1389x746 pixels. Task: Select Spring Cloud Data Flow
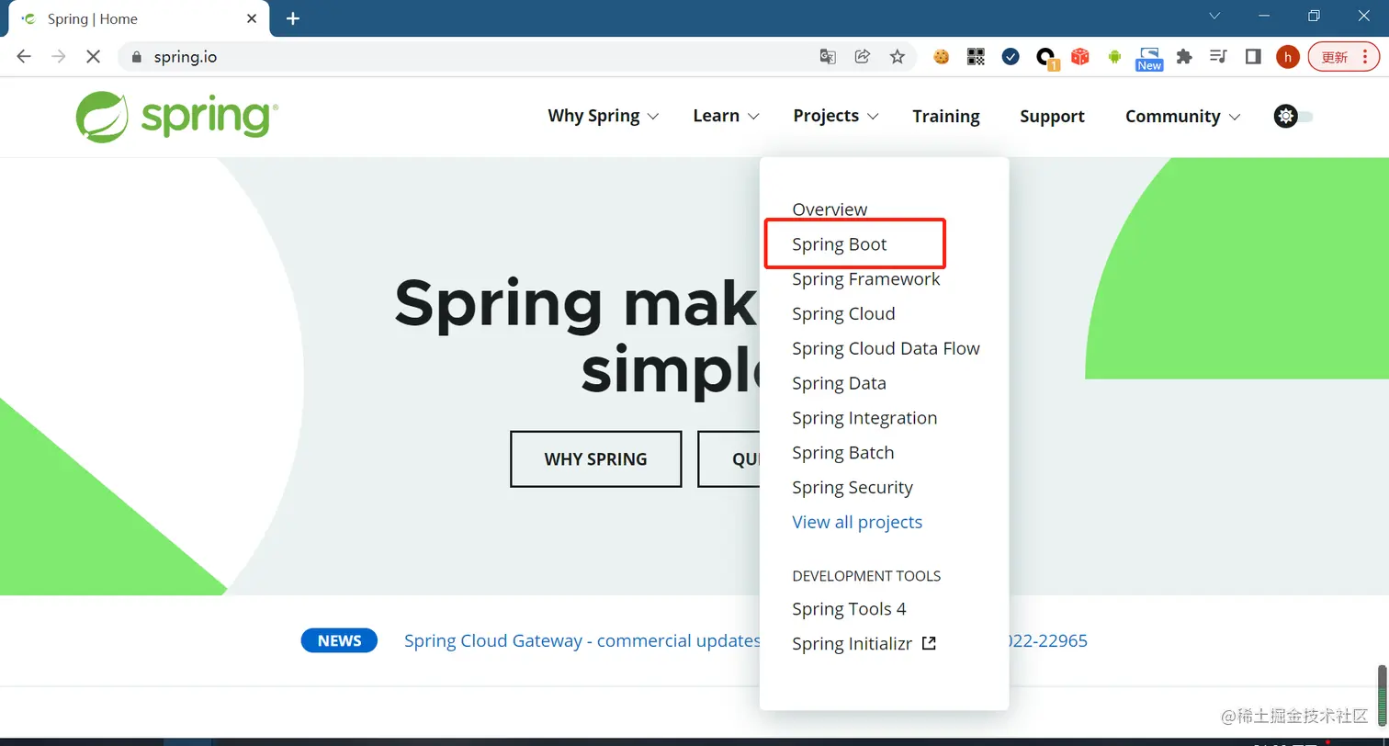pyautogui.click(x=886, y=349)
